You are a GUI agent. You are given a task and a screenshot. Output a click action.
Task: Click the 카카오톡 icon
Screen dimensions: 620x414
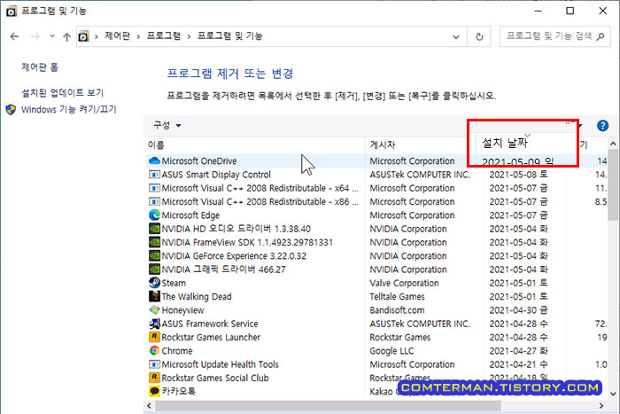point(154,391)
